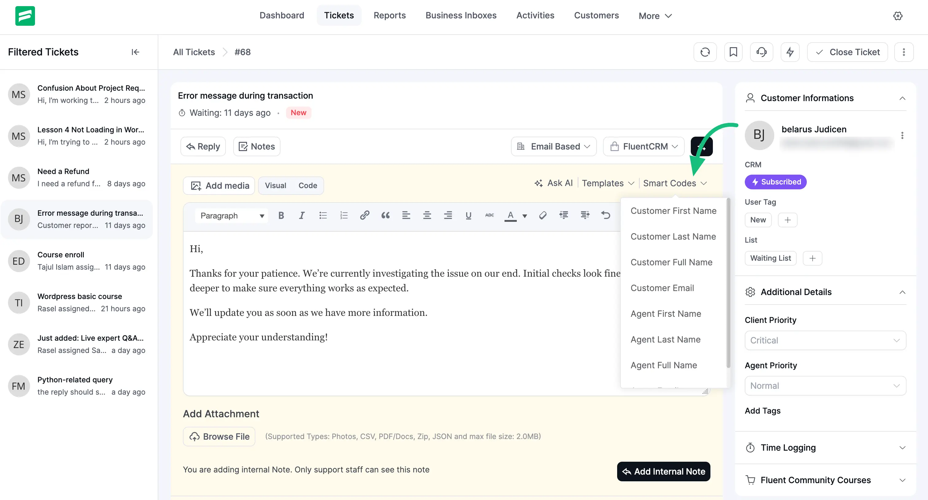Collapse the Customer Informations panel

coord(903,98)
